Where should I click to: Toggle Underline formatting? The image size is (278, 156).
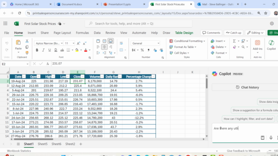50,50
